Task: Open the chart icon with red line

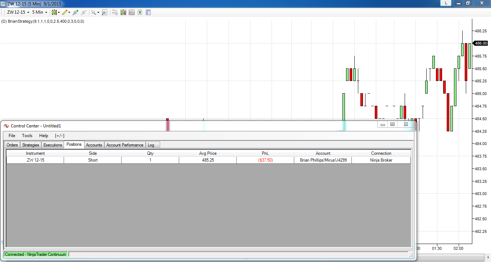Action: tap(132, 12)
